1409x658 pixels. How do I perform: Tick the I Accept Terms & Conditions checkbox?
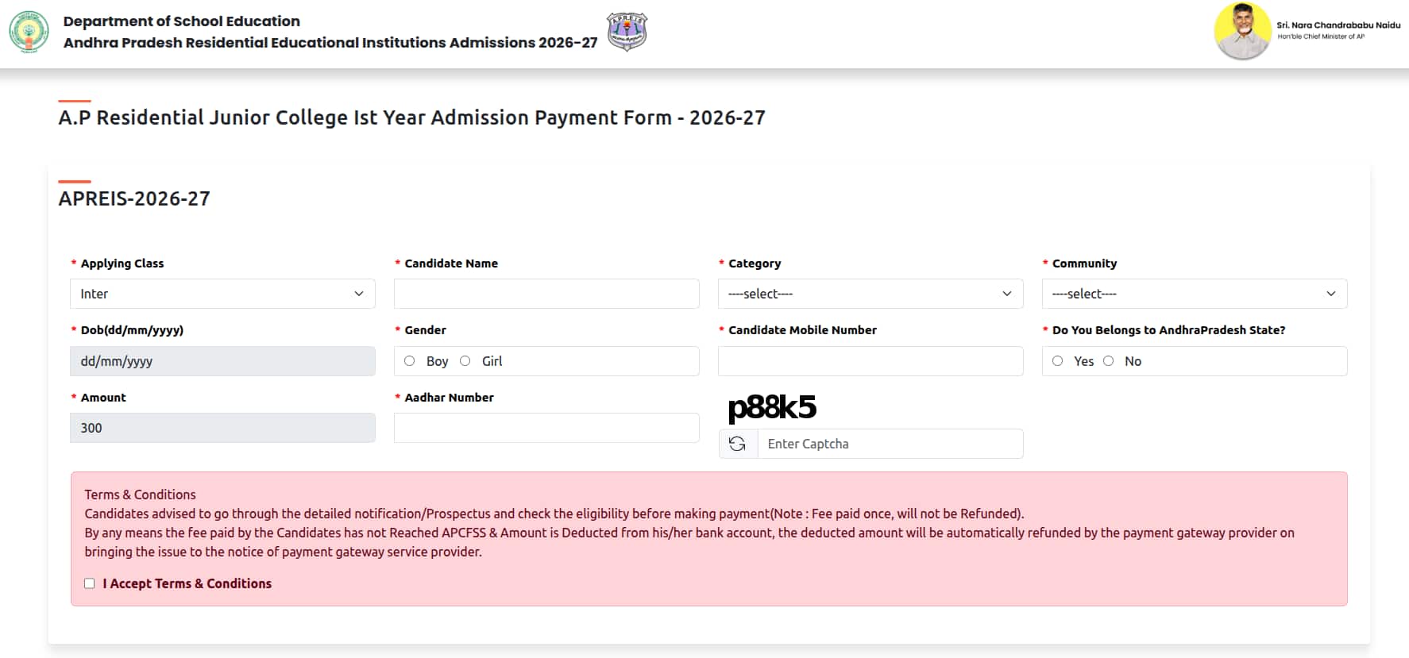(x=90, y=583)
